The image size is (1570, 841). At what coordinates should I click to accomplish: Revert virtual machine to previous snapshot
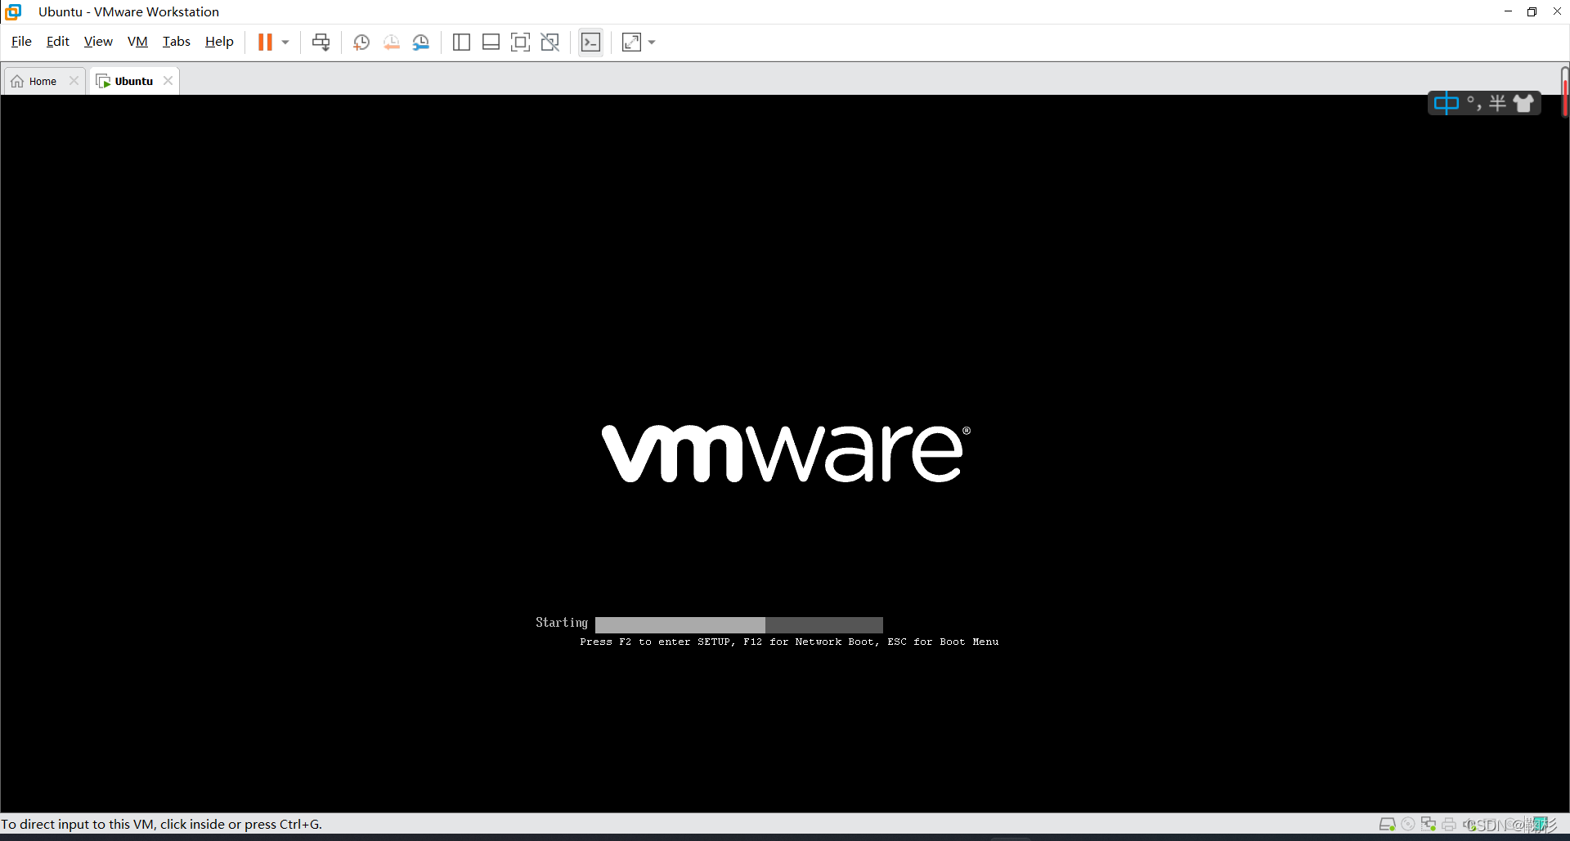pyautogui.click(x=391, y=42)
